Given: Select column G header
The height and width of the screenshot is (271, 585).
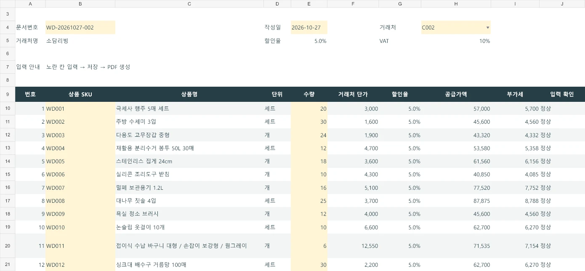Looking at the screenshot, I should [x=400, y=4].
